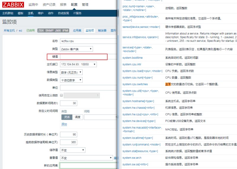Click the IPMI availability badge
Screen dimensions: 237x169
tap(65, 31)
